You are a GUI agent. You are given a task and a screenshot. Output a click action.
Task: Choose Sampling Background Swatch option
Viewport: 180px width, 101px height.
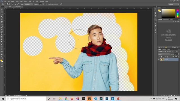tap(18, 4)
